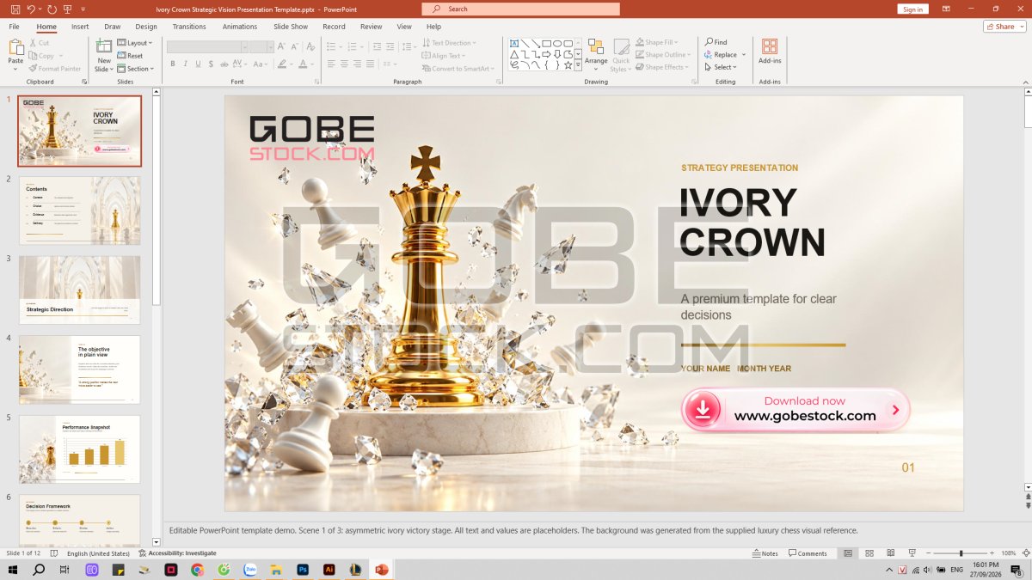This screenshot has width=1032, height=580.
Task: Open the File menu tab
Action: pyautogui.click(x=14, y=27)
